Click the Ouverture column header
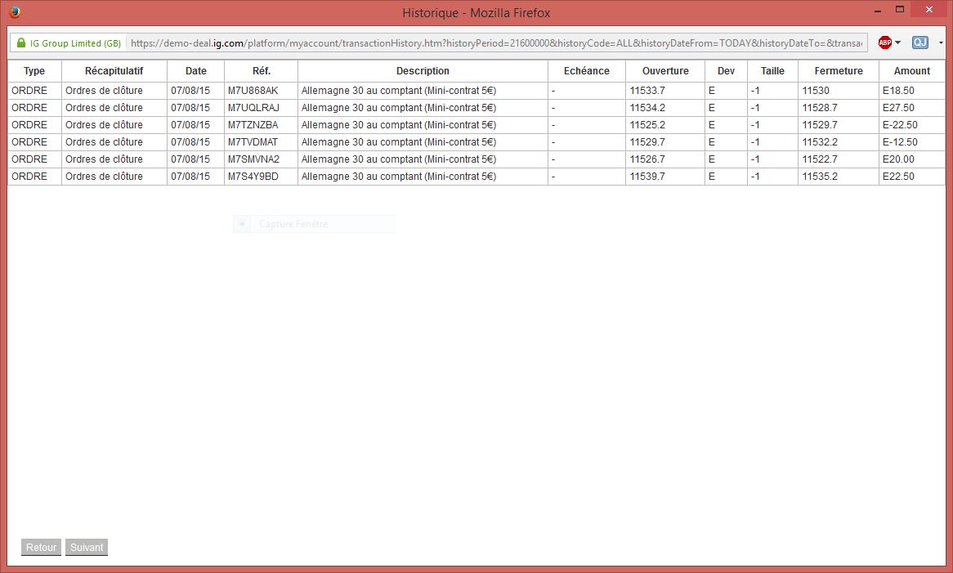 click(665, 71)
